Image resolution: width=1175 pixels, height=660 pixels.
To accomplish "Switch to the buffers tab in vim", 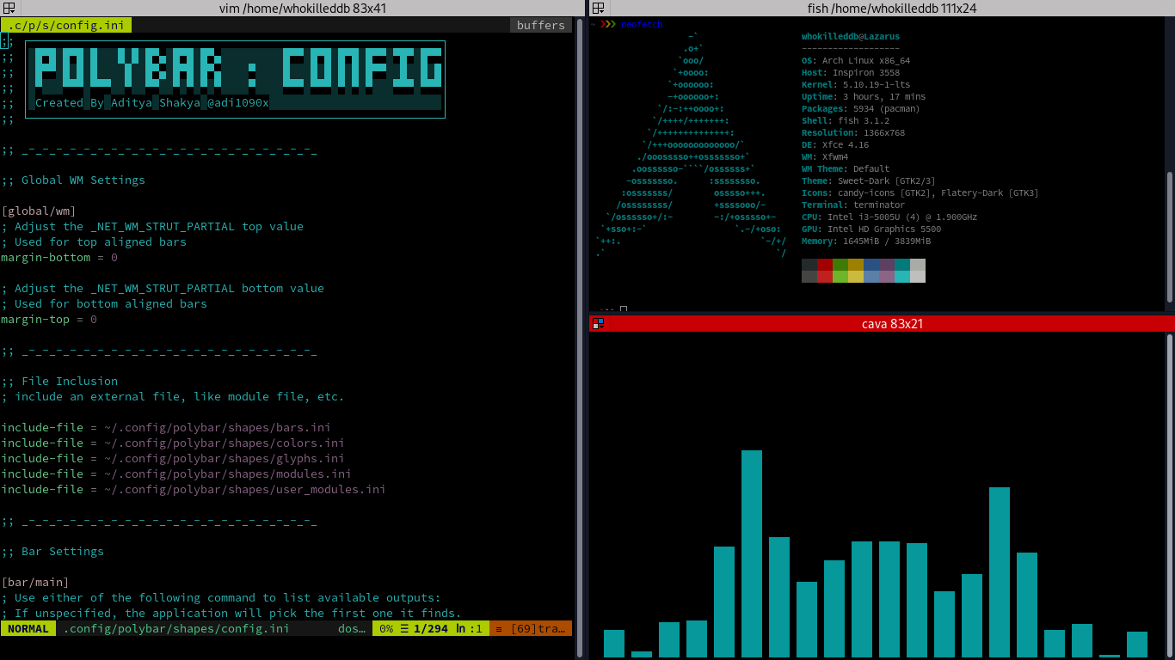I will [539, 25].
